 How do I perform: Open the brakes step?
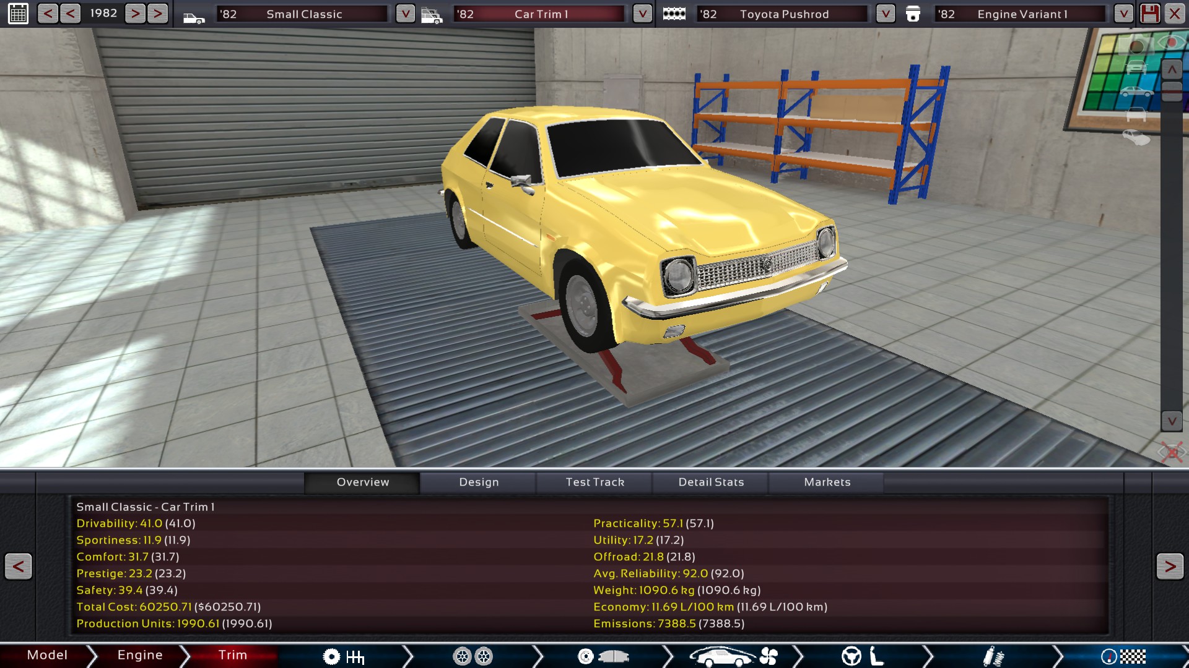603,656
